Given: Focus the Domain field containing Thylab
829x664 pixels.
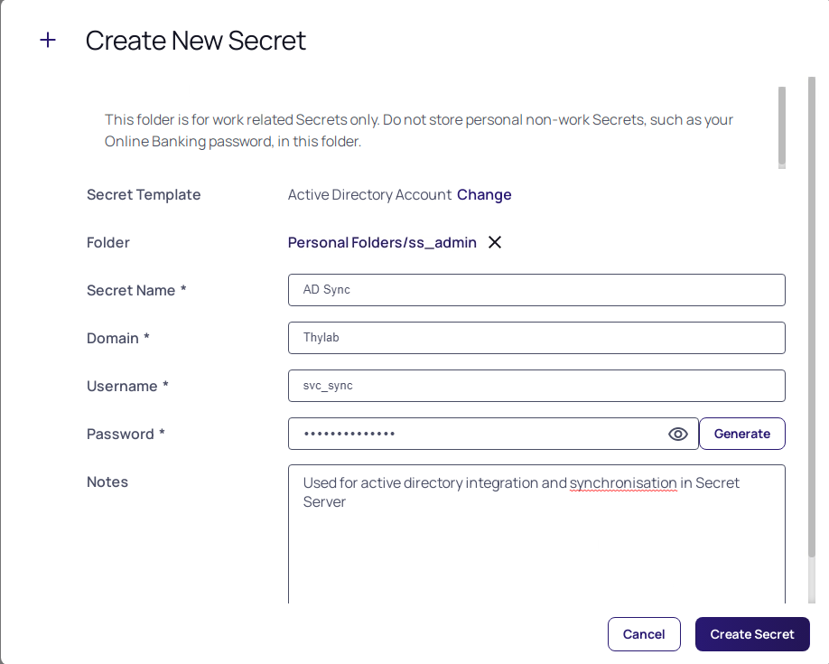Looking at the screenshot, I should tap(536, 338).
